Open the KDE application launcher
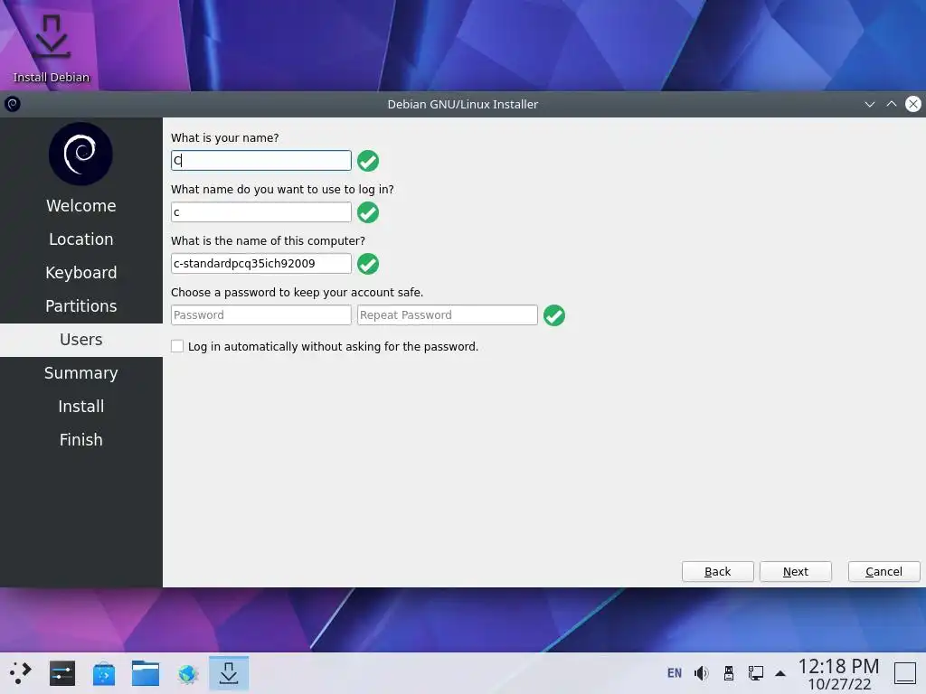The image size is (926, 694). click(21, 672)
